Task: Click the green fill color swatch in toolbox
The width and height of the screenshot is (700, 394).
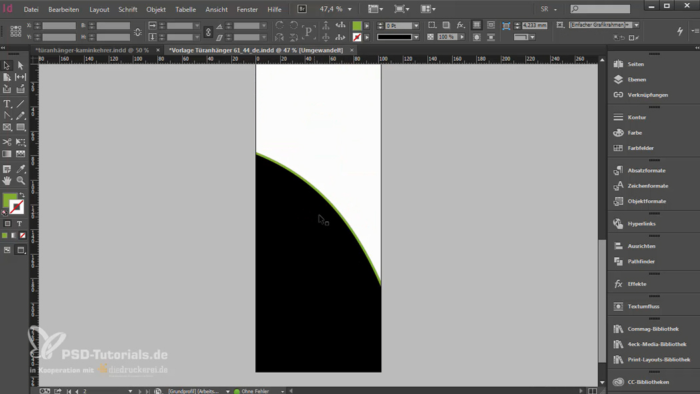Action: coord(9,199)
